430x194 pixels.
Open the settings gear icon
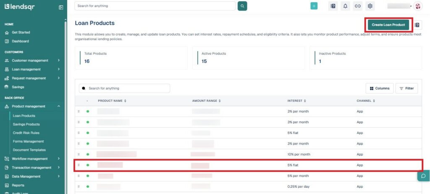click(370, 6)
